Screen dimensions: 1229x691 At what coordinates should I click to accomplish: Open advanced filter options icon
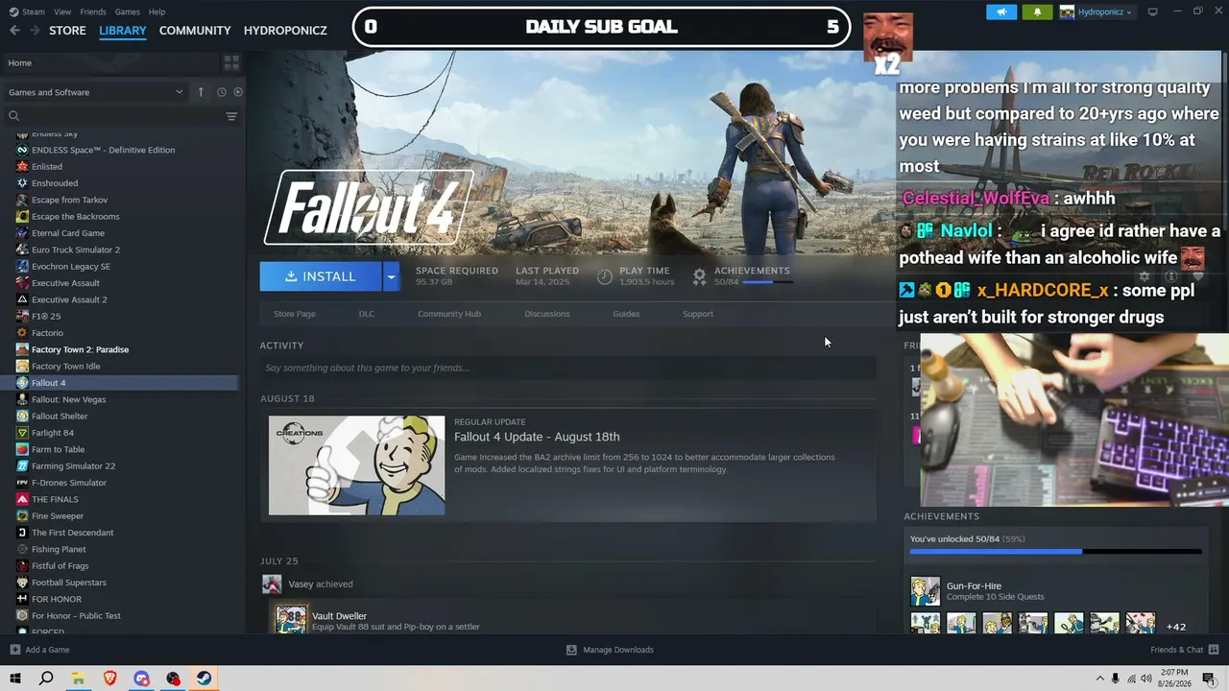pyautogui.click(x=231, y=116)
